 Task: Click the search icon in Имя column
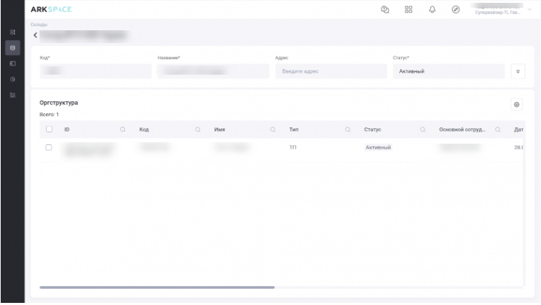pos(272,130)
